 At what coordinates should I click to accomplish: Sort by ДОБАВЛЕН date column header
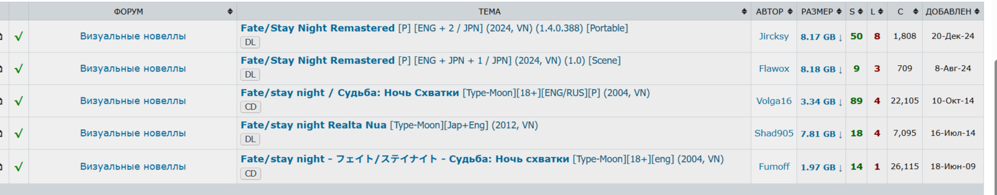tap(952, 11)
